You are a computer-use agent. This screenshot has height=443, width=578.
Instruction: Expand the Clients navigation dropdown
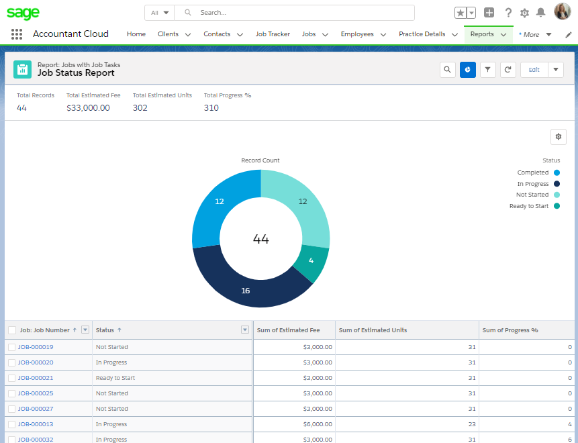[188, 34]
